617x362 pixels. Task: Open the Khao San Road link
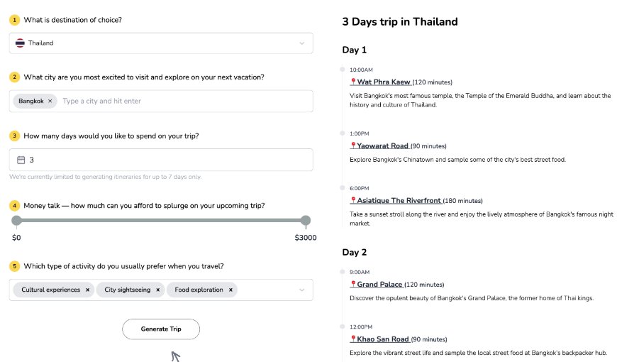(x=383, y=339)
